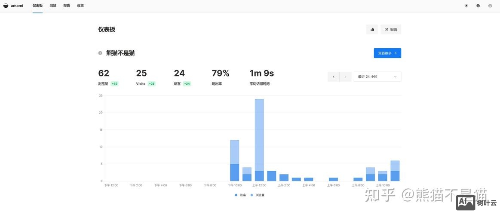Toggle light/dark theme sun icon
Image resolution: width=500 pixels, height=215 pixels.
tap(466, 6)
